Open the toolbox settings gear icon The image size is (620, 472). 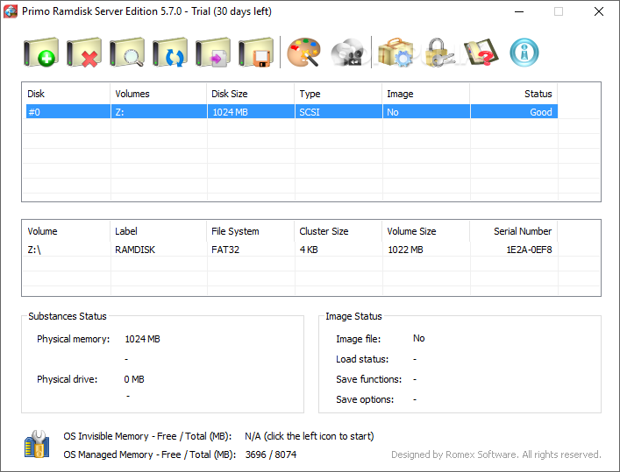coord(396,53)
